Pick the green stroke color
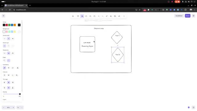The image size is (197, 111). coord(9,25)
